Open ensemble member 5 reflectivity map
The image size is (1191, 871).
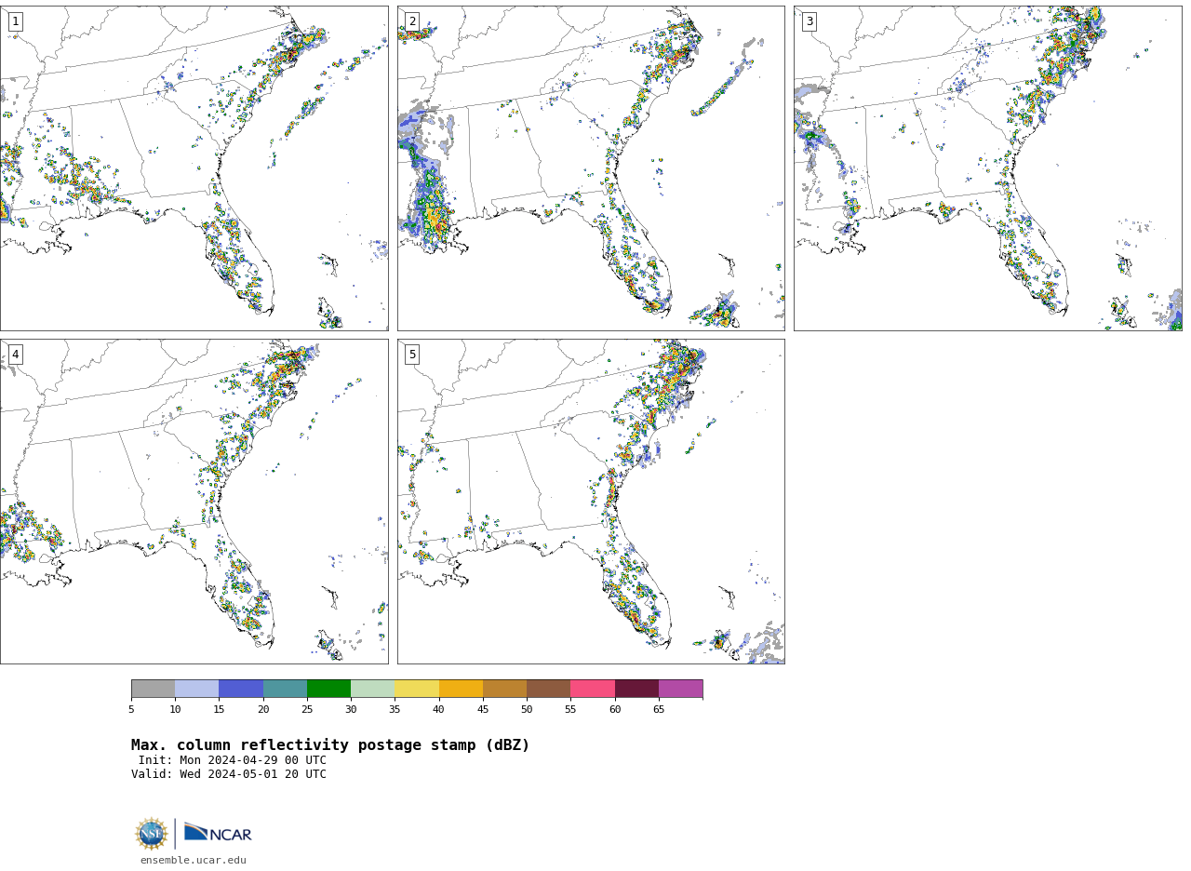591,502
